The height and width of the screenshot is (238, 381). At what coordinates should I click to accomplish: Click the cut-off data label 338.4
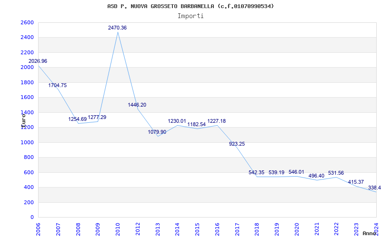374,188
